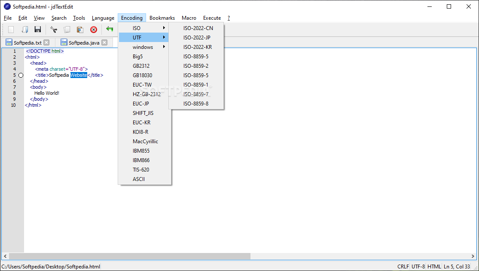The width and height of the screenshot is (479, 271).
Task: Choose ISO-8859-7 from submenu
Action: click(196, 94)
